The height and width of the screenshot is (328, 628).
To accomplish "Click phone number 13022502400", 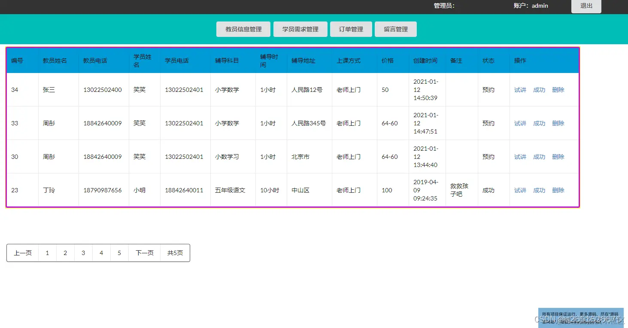I will (103, 90).
